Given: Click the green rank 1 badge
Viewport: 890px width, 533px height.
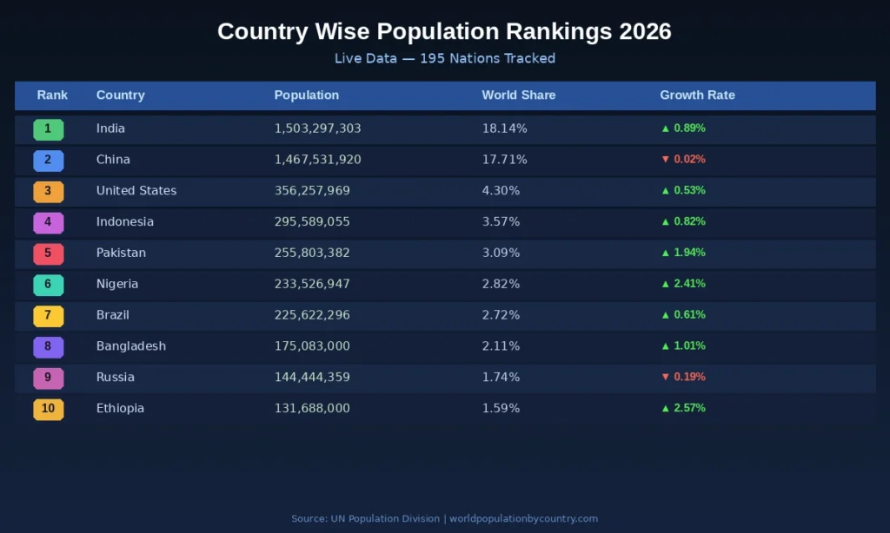Looking at the screenshot, I should [x=48, y=129].
